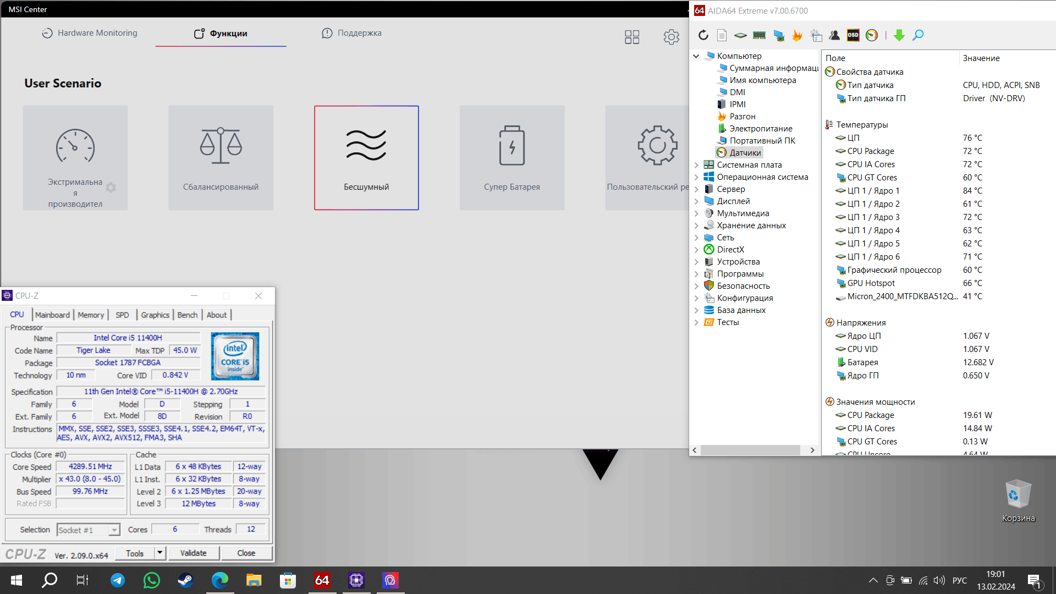Open the Steam taskbar icon

point(185,580)
